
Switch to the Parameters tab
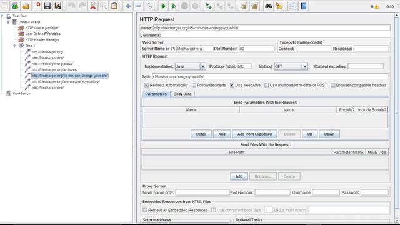coord(156,94)
